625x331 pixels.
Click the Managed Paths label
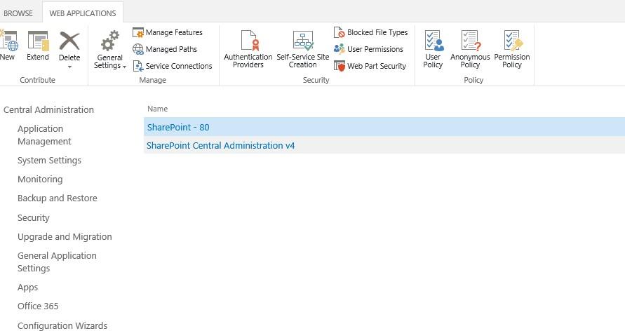pyautogui.click(x=171, y=49)
